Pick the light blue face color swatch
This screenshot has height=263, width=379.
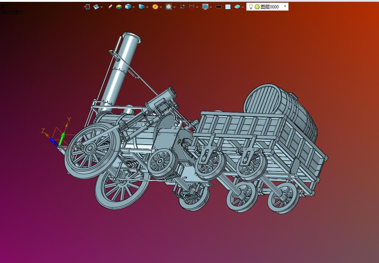point(228,7)
